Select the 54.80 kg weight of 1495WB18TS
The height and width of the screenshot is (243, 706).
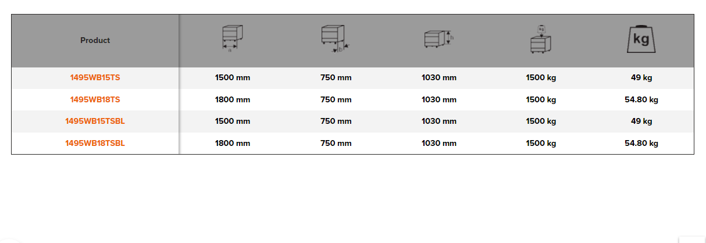641,99
